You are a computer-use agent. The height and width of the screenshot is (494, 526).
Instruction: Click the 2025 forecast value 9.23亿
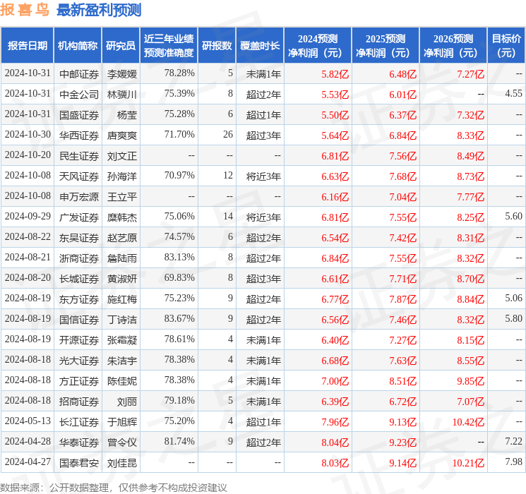[403, 442]
